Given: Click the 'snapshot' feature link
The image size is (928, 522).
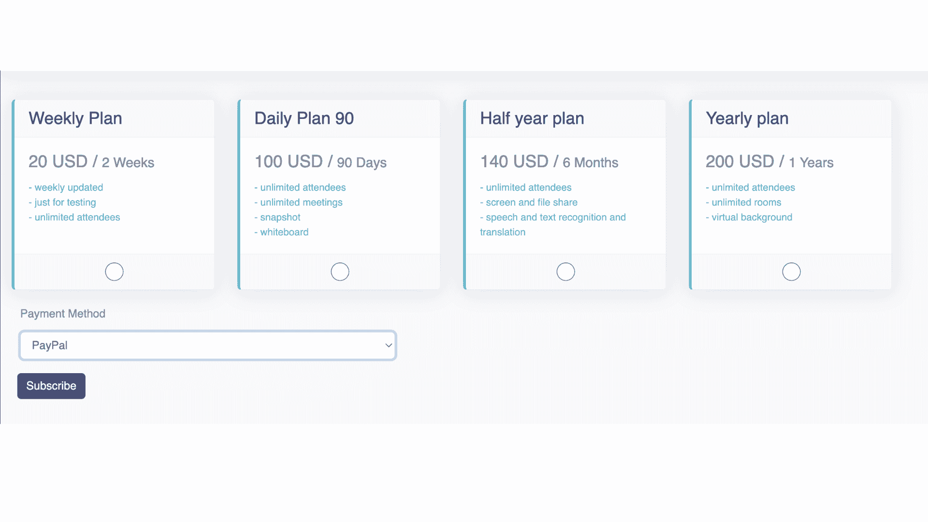Looking at the screenshot, I should (x=278, y=217).
